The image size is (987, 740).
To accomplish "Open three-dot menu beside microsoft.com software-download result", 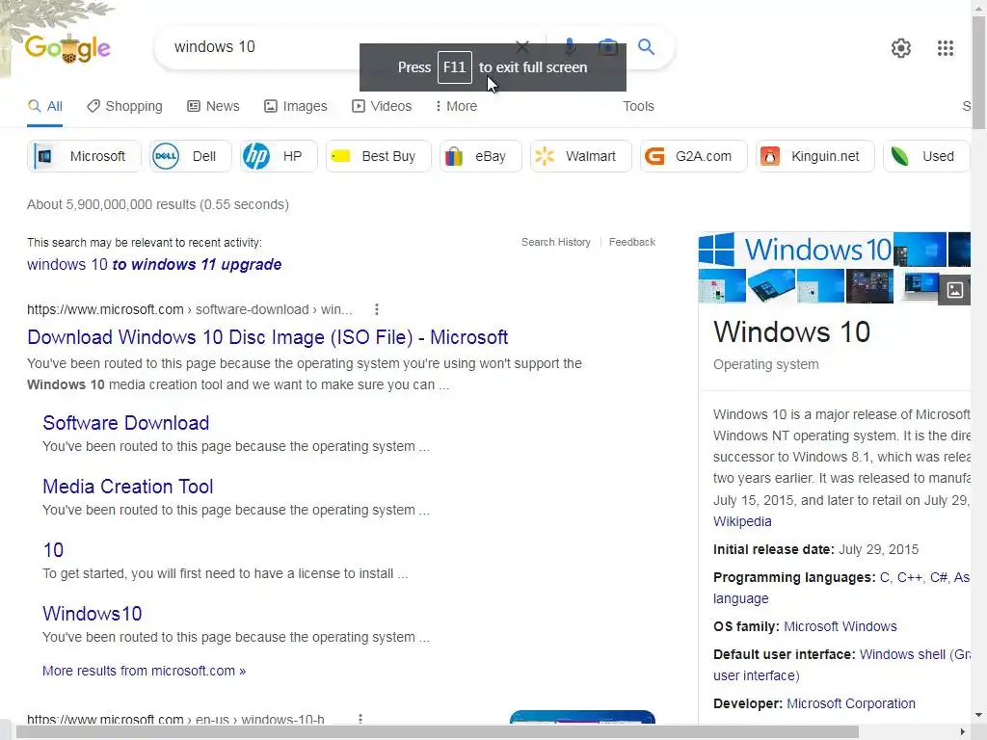I will click(377, 309).
